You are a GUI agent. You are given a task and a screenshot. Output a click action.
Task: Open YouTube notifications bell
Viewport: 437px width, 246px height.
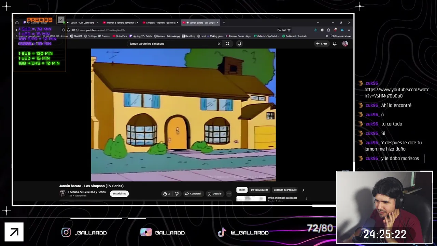pyautogui.click(x=335, y=44)
